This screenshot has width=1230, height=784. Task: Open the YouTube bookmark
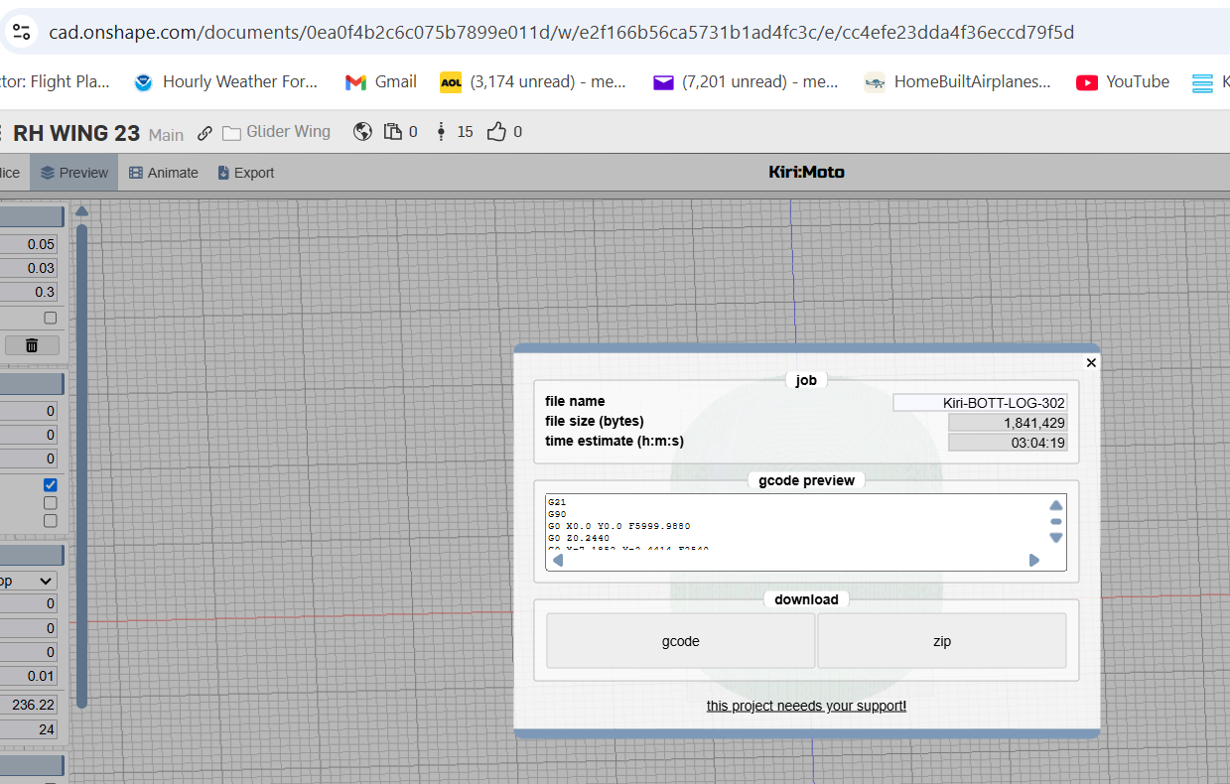(x=1122, y=82)
